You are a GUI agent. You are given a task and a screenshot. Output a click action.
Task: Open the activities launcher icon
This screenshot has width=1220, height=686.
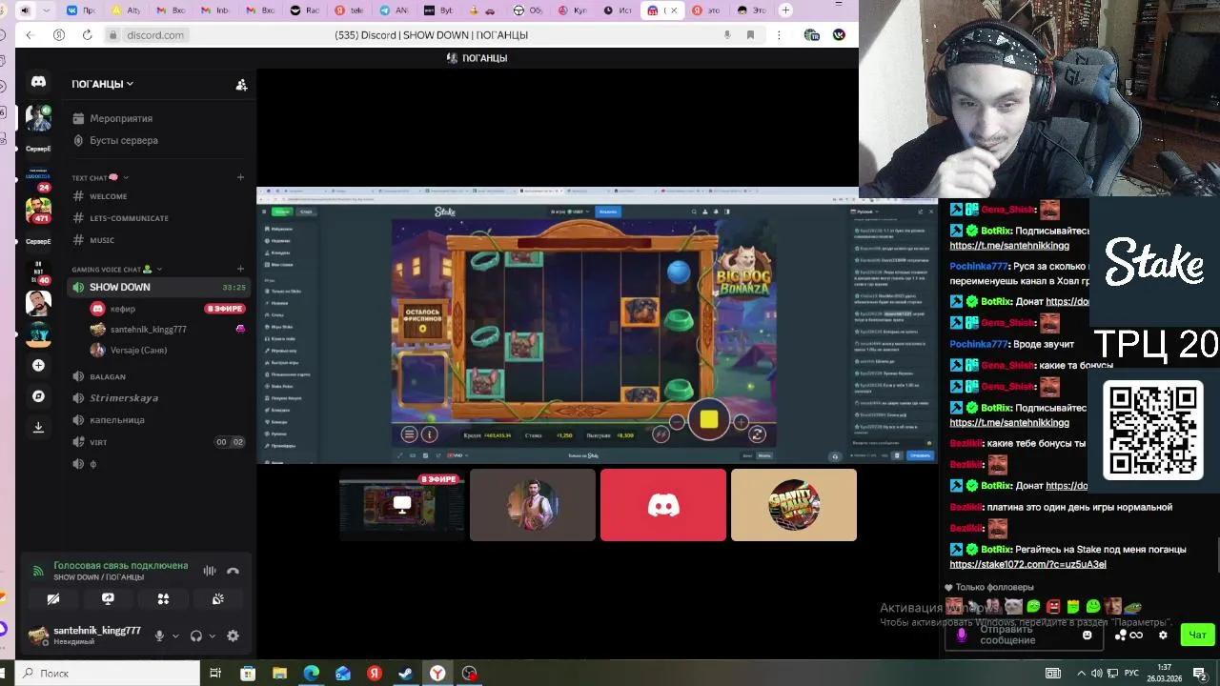[x=163, y=598]
